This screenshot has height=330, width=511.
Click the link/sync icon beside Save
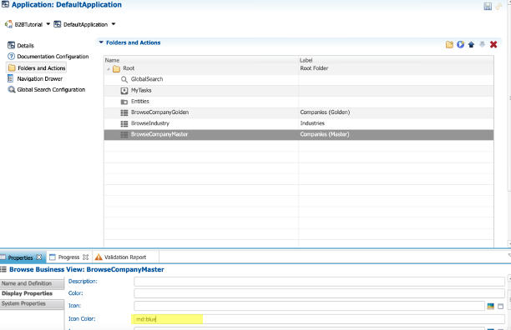pyautogui.click(x=498, y=6)
